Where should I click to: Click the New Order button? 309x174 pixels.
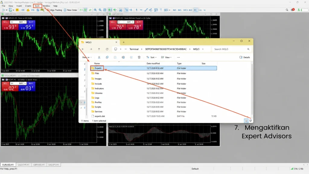pos(71,10)
